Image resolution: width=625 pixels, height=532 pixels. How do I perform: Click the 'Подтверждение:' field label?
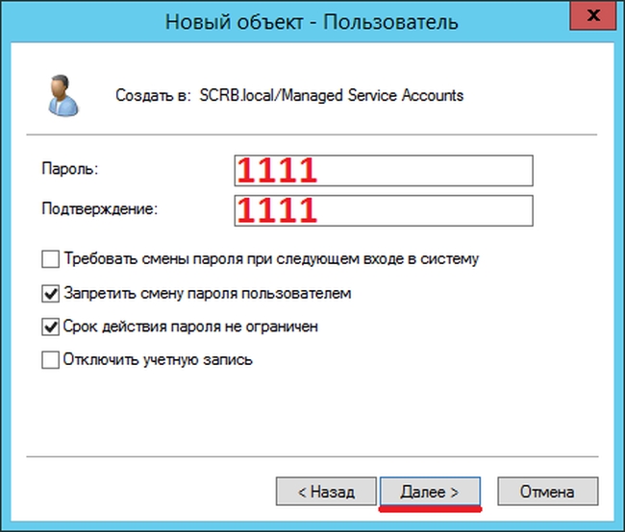[99, 207]
